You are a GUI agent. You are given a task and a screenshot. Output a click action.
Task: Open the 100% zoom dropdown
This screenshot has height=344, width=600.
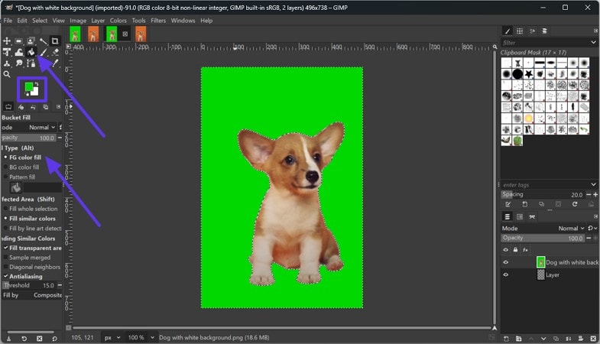[141, 337]
